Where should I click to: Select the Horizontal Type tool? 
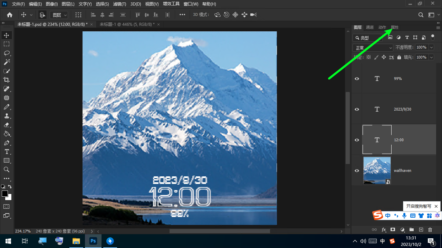coord(7,152)
